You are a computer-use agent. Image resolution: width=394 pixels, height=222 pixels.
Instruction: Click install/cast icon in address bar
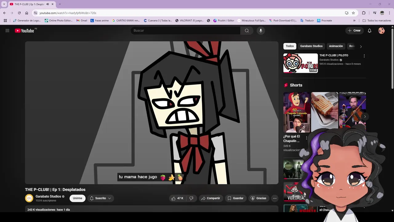point(347,13)
